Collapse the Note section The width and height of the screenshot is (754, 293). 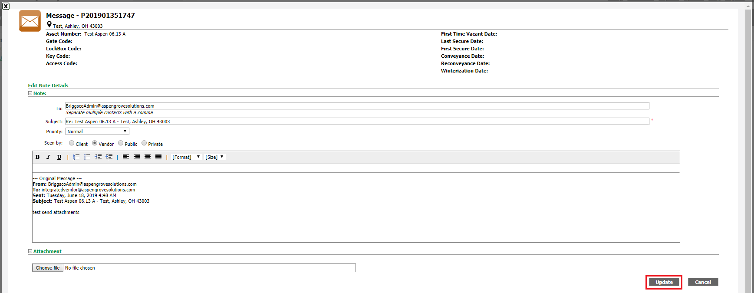point(30,93)
